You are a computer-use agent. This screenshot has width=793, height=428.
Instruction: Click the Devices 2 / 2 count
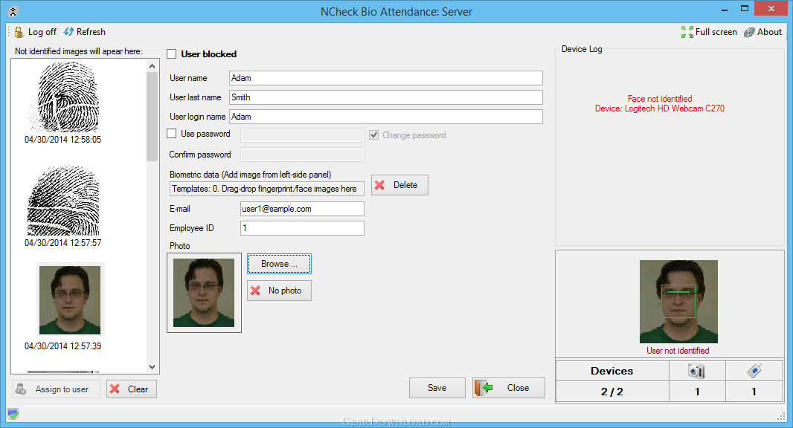(x=612, y=392)
